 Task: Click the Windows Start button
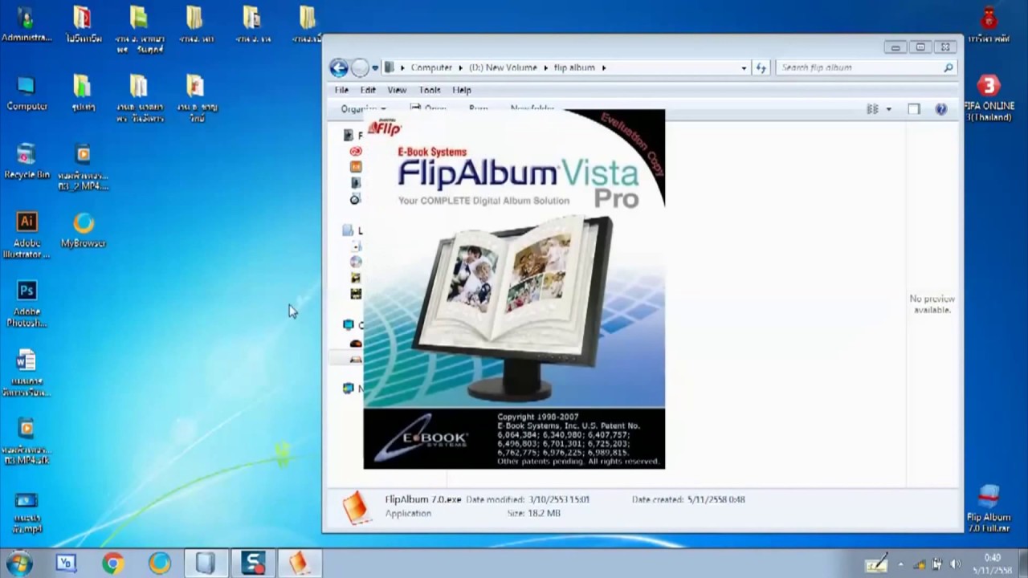pyautogui.click(x=18, y=564)
